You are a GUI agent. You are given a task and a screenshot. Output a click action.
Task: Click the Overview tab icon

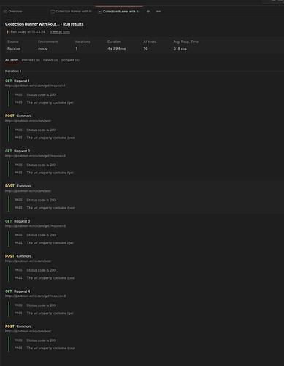click(x=5, y=12)
